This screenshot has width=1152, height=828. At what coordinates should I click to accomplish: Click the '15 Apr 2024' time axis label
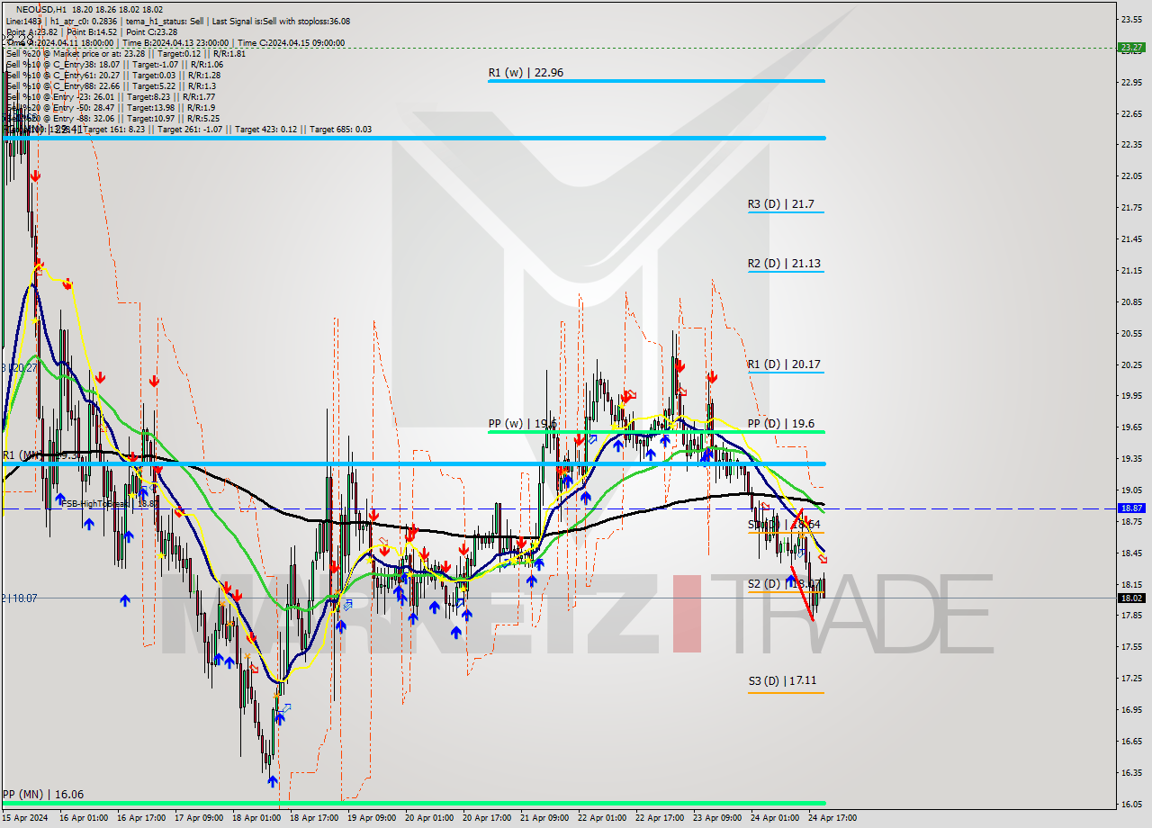click(x=25, y=818)
